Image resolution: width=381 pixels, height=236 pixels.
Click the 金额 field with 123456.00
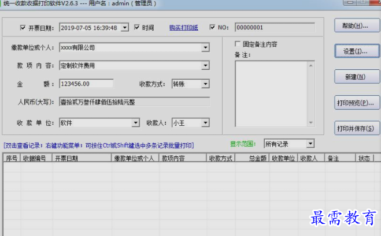pos(86,84)
